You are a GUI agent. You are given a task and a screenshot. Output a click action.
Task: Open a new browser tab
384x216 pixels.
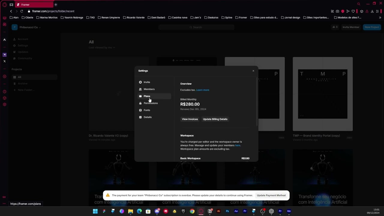[56, 5]
